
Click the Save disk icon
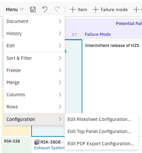click(33, 9)
